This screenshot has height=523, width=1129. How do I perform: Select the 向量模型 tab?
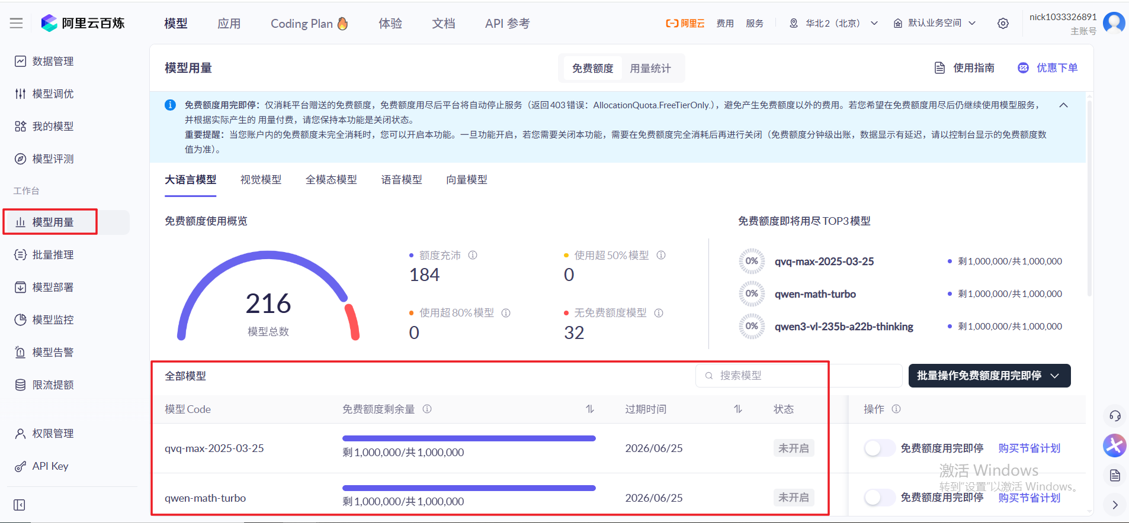click(x=467, y=180)
